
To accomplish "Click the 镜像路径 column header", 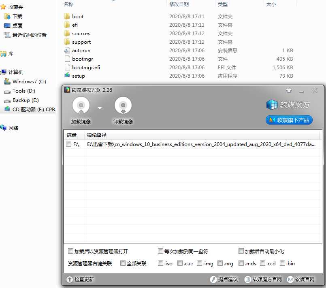I will click(x=97, y=135).
